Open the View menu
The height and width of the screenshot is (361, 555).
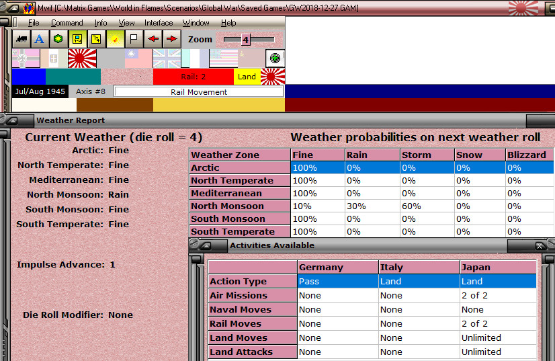pyautogui.click(x=126, y=23)
